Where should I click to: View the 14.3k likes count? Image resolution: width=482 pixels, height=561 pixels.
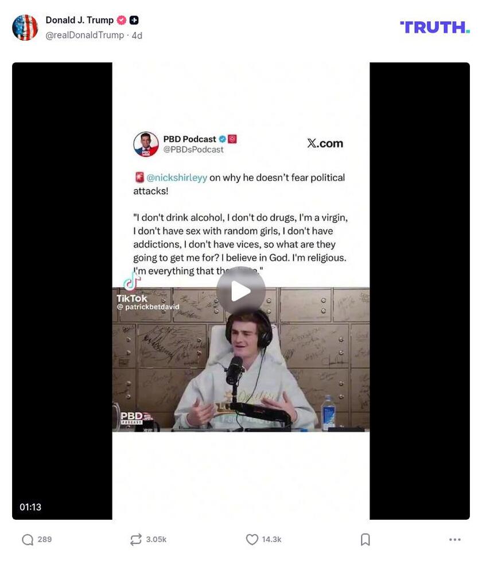271,540
